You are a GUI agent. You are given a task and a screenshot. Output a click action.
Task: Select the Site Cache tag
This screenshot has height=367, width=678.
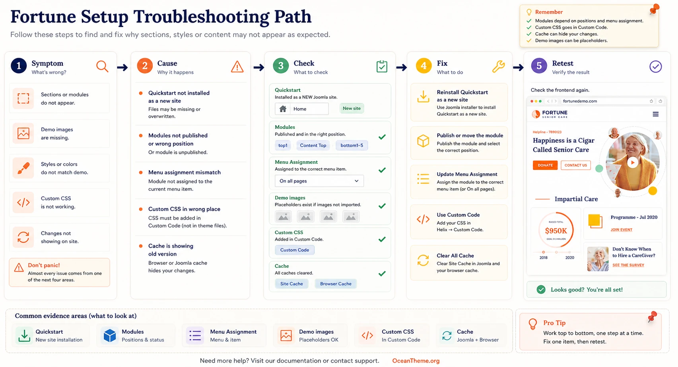pyautogui.click(x=291, y=284)
